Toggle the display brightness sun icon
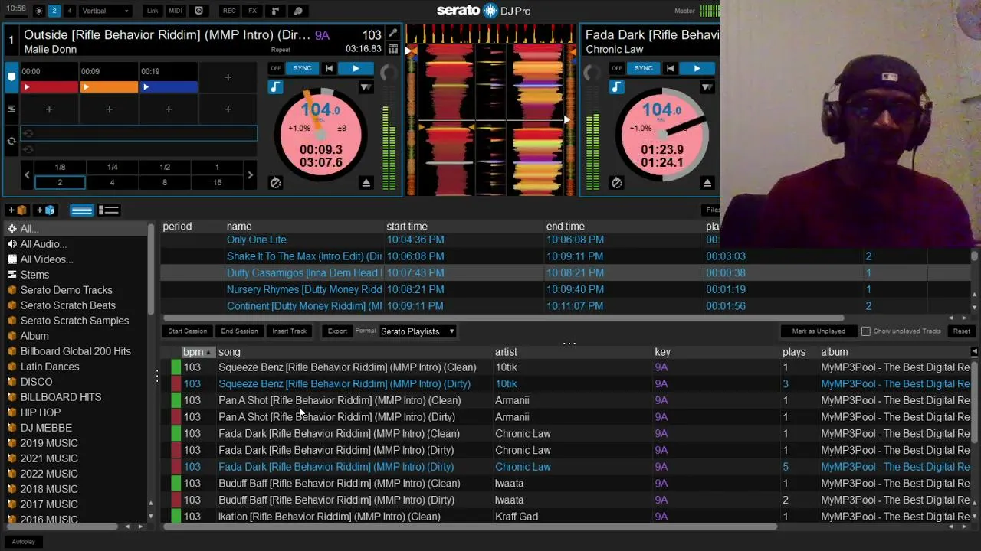The height and width of the screenshot is (551, 981). [39, 11]
